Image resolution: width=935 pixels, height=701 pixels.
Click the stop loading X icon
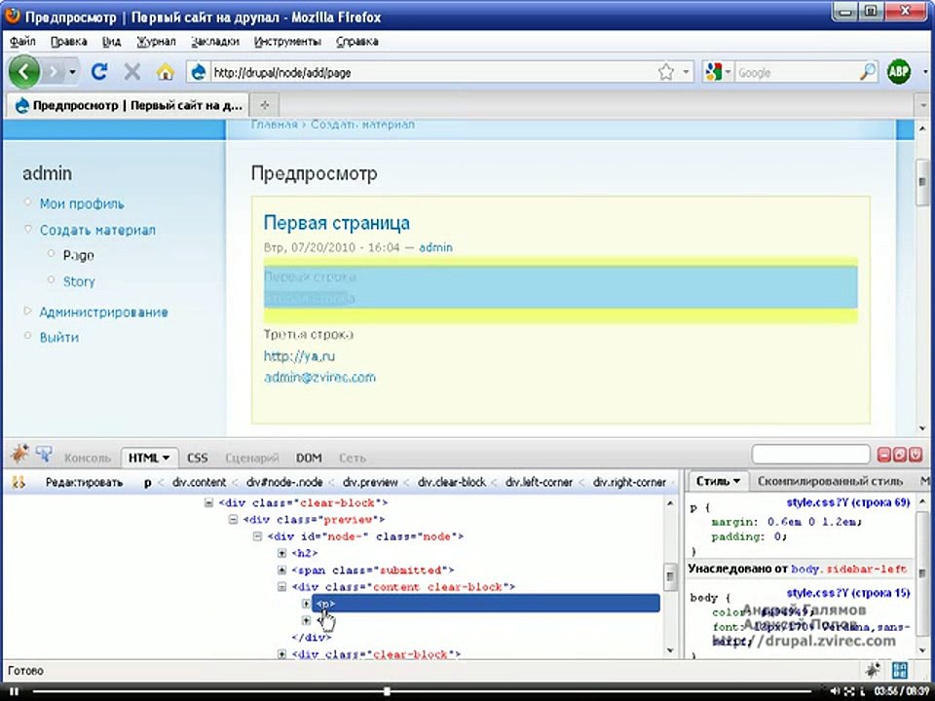[x=131, y=72]
